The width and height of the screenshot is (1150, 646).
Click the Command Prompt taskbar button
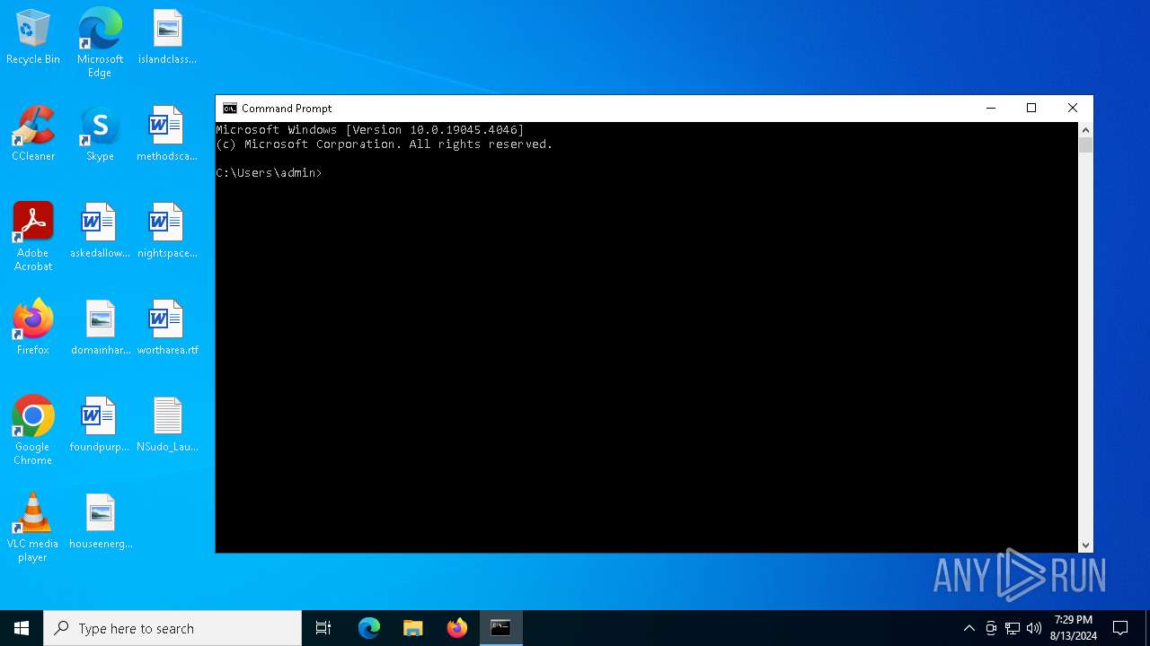(x=501, y=628)
